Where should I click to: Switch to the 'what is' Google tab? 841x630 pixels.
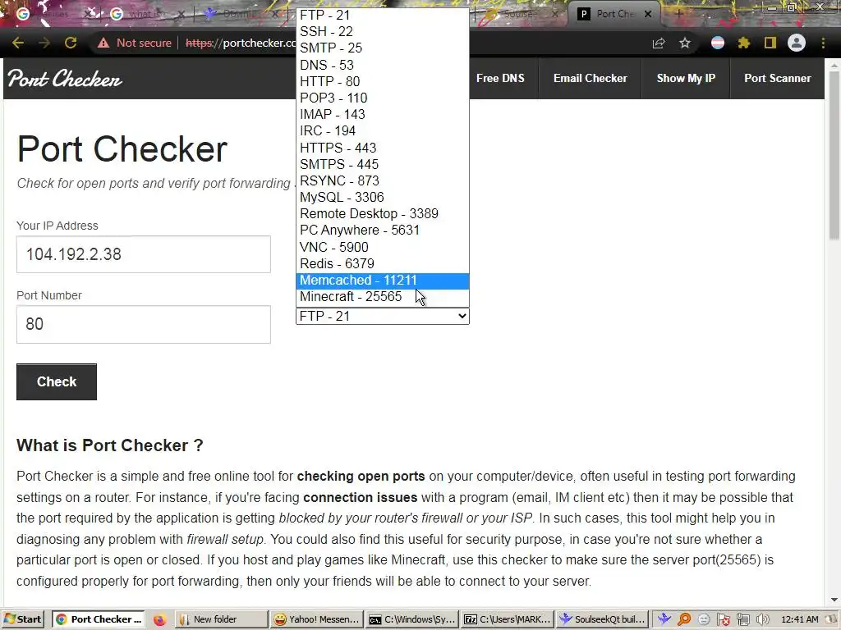[146, 15]
